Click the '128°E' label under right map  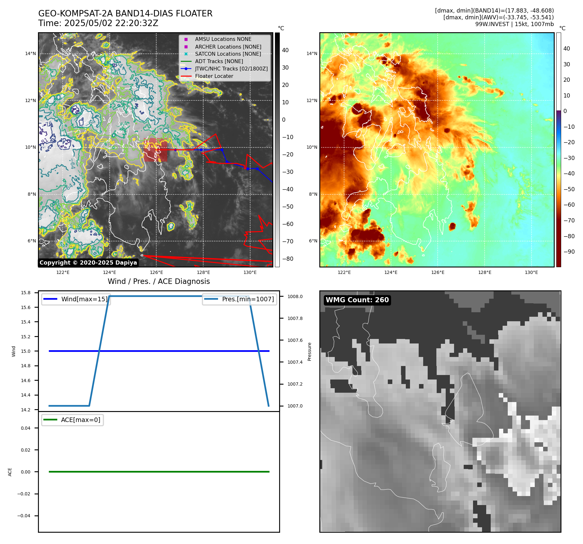[x=485, y=272]
